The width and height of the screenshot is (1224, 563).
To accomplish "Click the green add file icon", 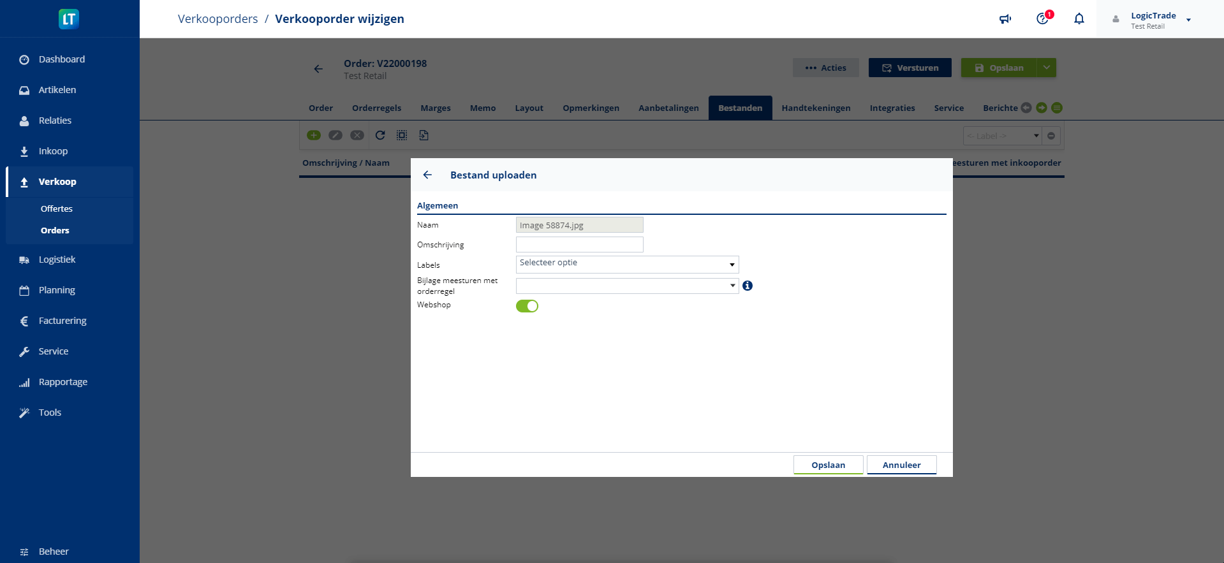I will coord(314,135).
